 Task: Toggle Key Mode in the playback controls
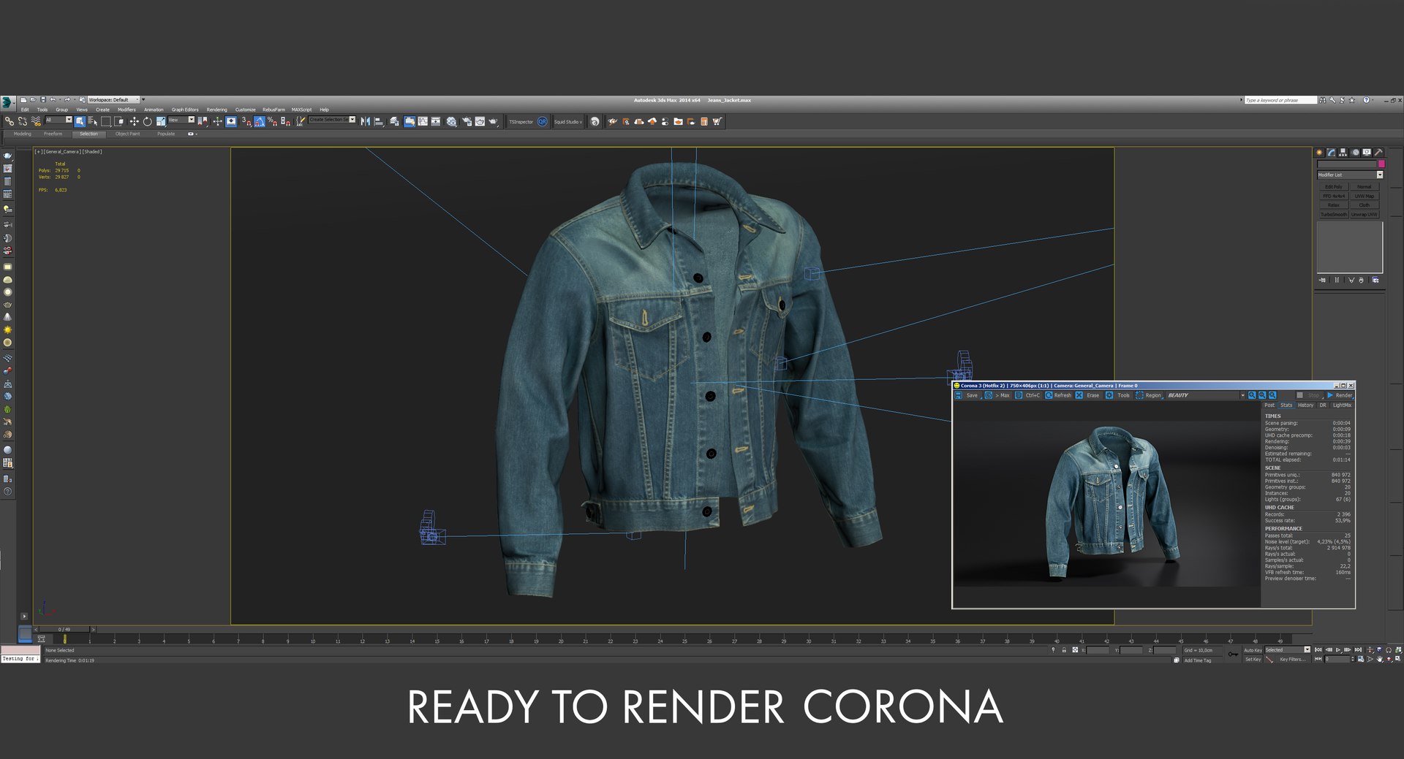pos(1318,659)
